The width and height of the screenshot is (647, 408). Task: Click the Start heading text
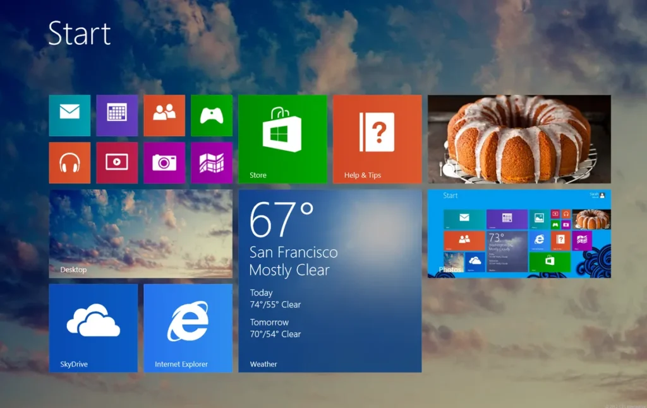[x=80, y=33]
